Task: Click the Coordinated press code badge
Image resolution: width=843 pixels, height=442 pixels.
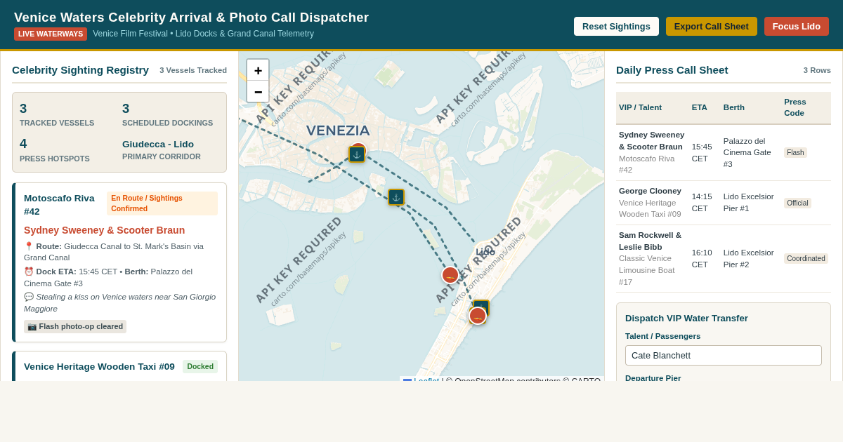Action: click(806, 258)
